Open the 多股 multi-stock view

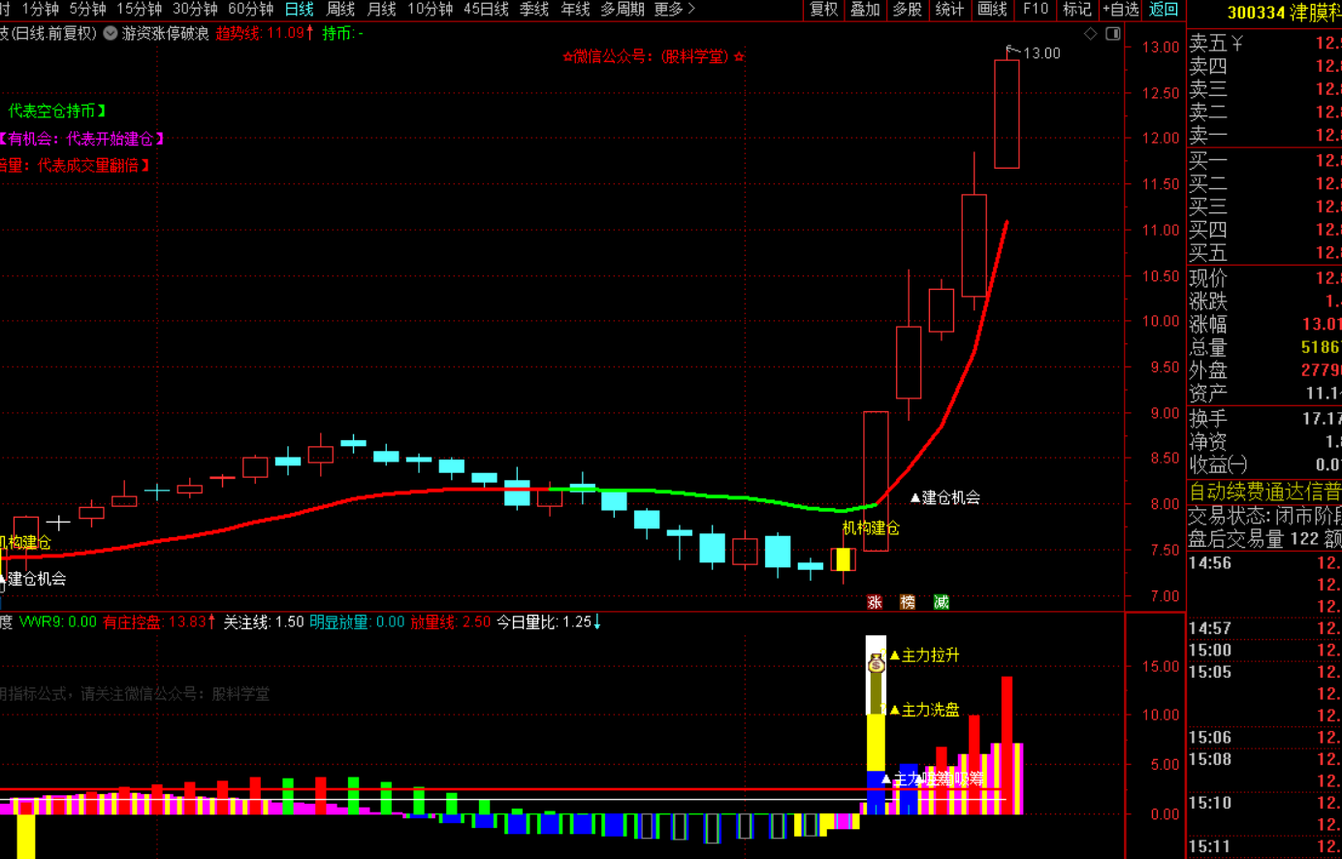[907, 9]
